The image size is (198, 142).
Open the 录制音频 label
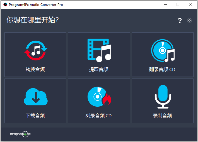pyautogui.click(x=162, y=116)
